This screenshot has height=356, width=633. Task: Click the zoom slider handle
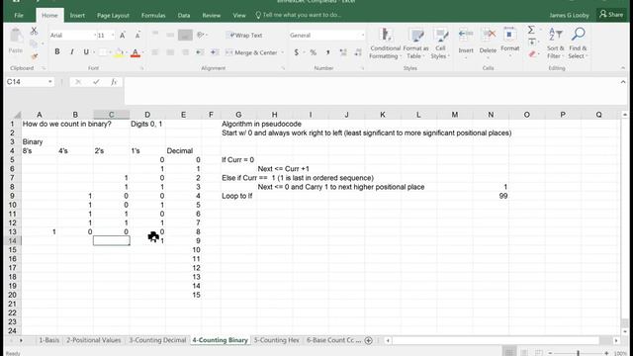pyautogui.click(x=578, y=353)
